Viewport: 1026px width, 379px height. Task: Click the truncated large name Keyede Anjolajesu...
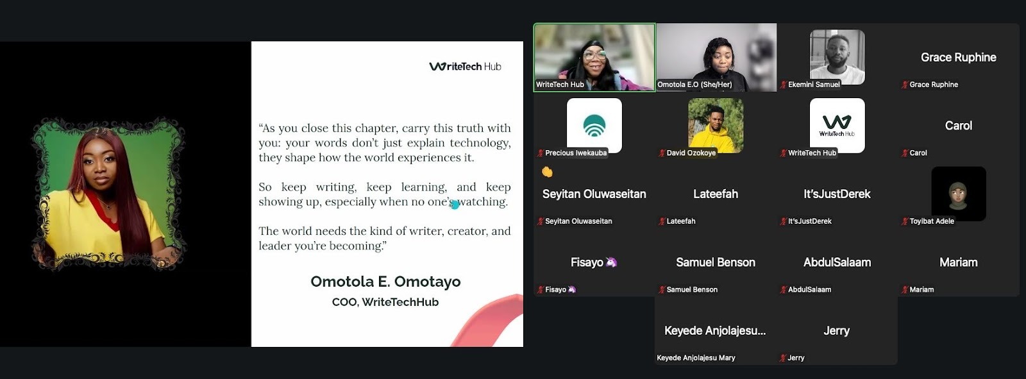coord(715,331)
